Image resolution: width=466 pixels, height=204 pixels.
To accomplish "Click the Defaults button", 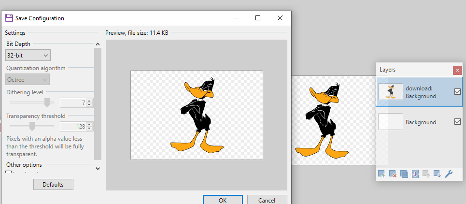I will (x=53, y=184).
